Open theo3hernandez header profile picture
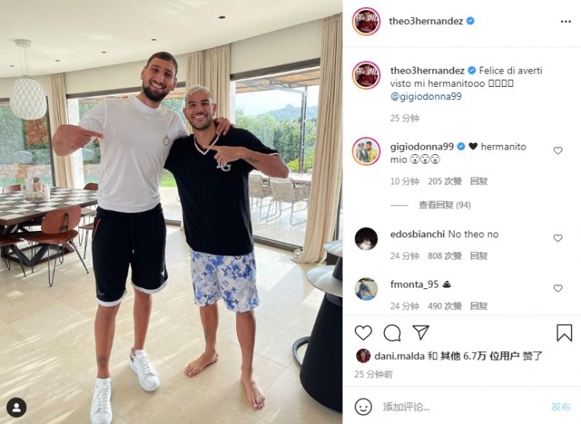 [x=366, y=21]
